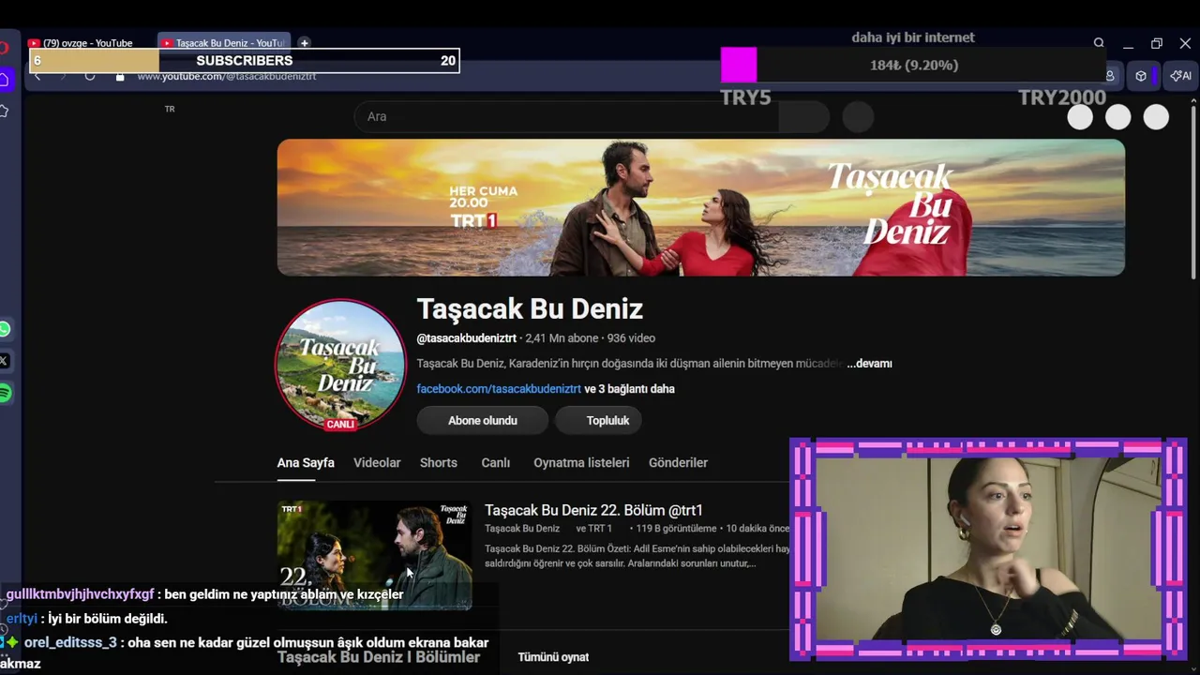
Task: Click the '119 B görüntüleme' view count
Action: [x=677, y=529]
